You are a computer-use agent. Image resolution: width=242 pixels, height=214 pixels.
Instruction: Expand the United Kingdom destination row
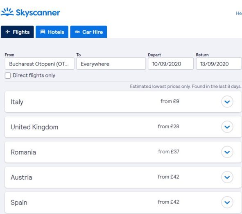pyautogui.click(x=227, y=127)
